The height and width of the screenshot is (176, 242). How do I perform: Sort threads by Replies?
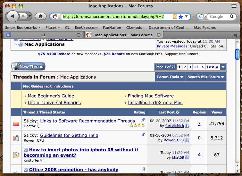[x=199, y=112]
